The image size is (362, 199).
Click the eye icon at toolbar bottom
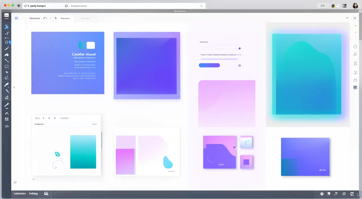click(7, 126)
